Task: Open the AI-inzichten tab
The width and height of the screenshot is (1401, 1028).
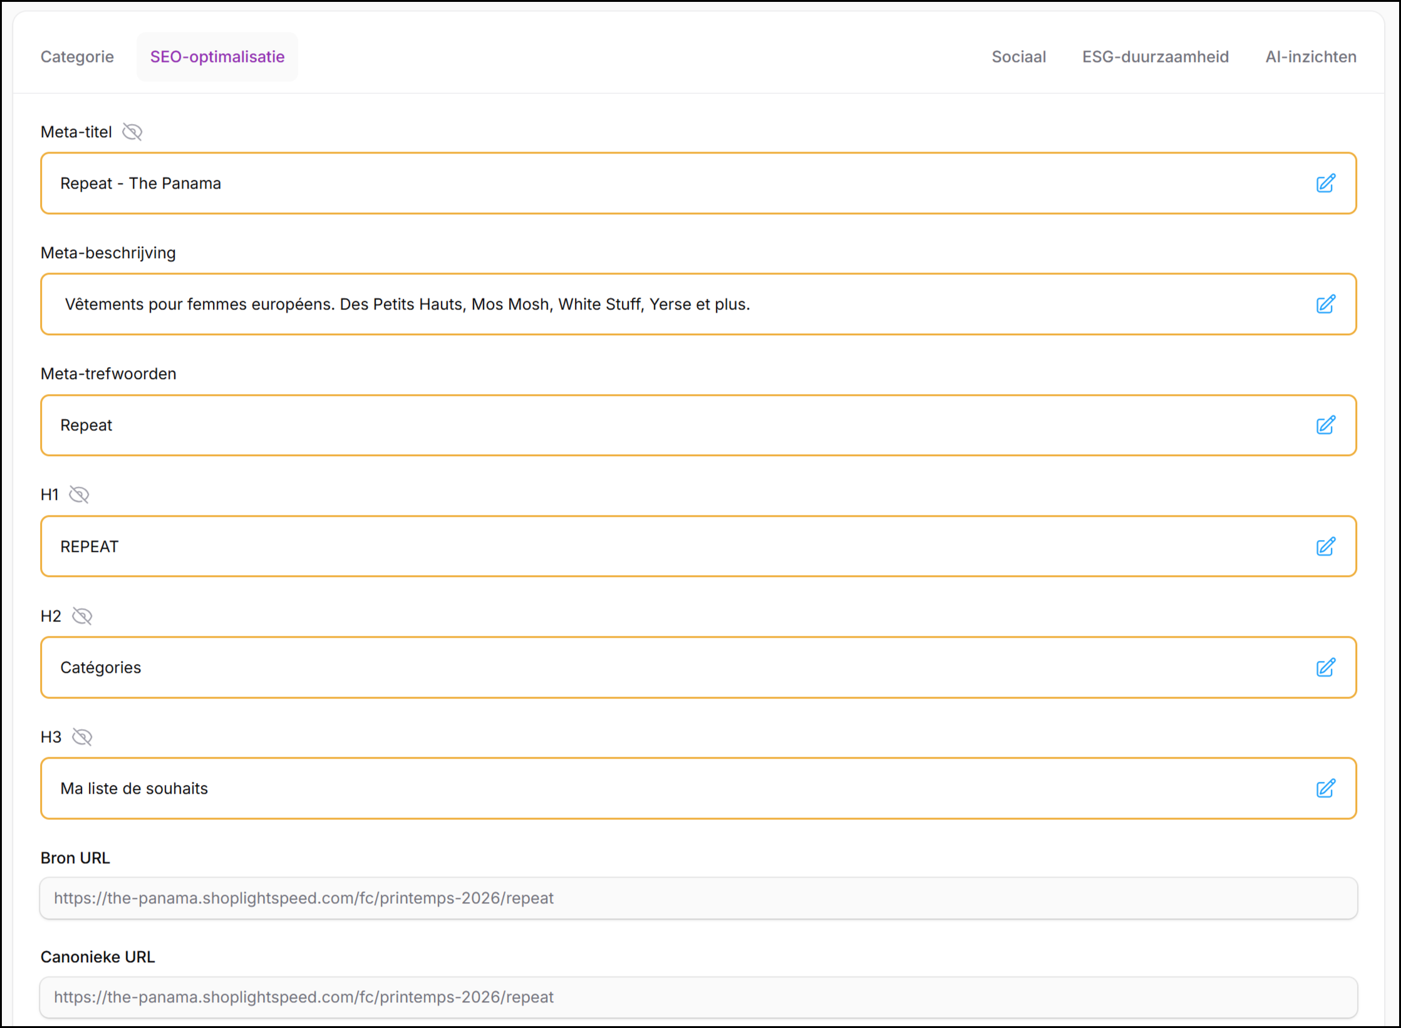Action: (x=1310, y=57)
